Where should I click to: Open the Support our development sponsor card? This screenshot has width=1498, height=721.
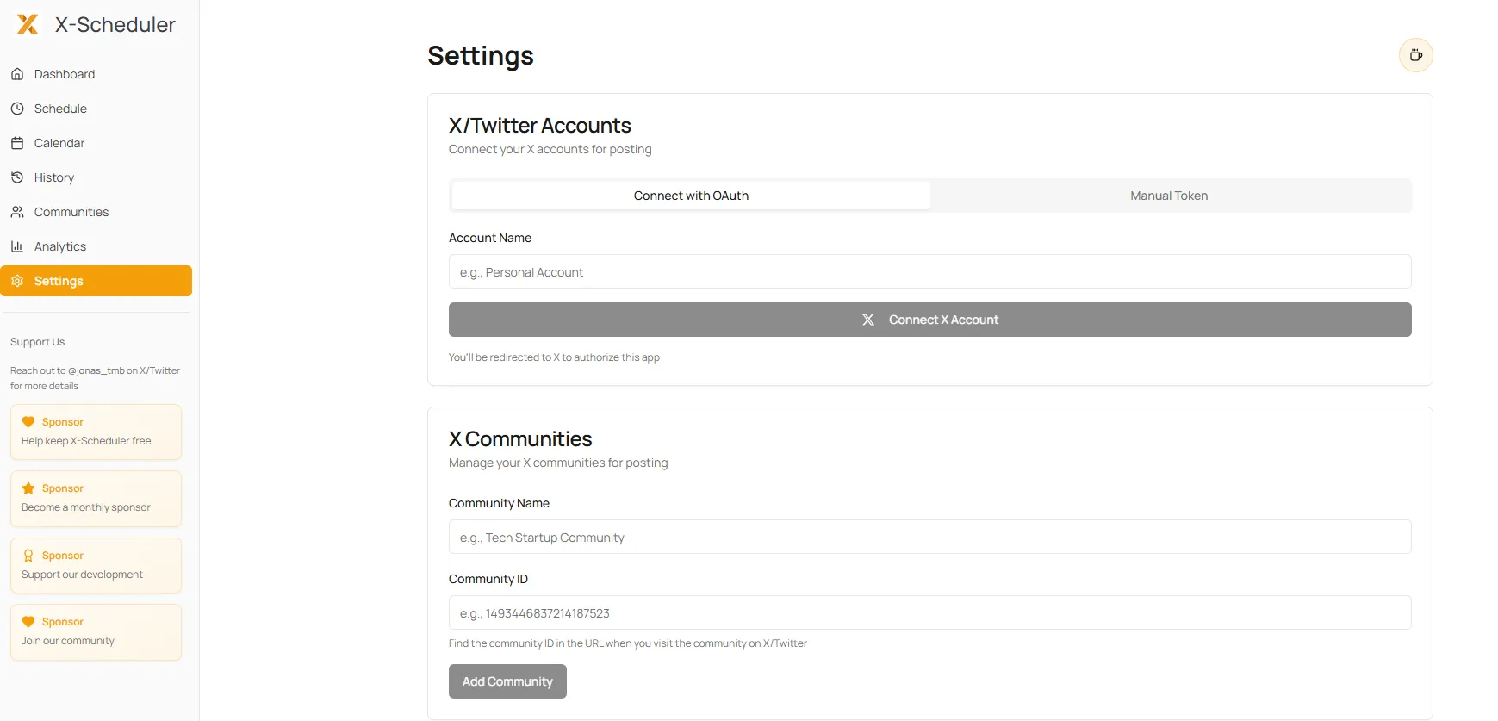tap(96, 565)
